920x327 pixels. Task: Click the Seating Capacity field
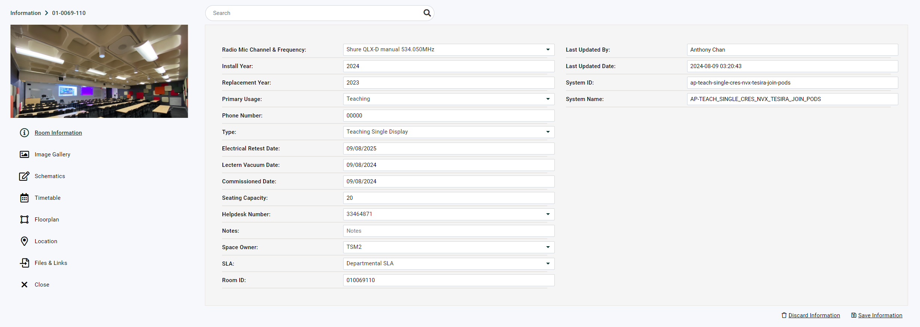click(449, 198)
